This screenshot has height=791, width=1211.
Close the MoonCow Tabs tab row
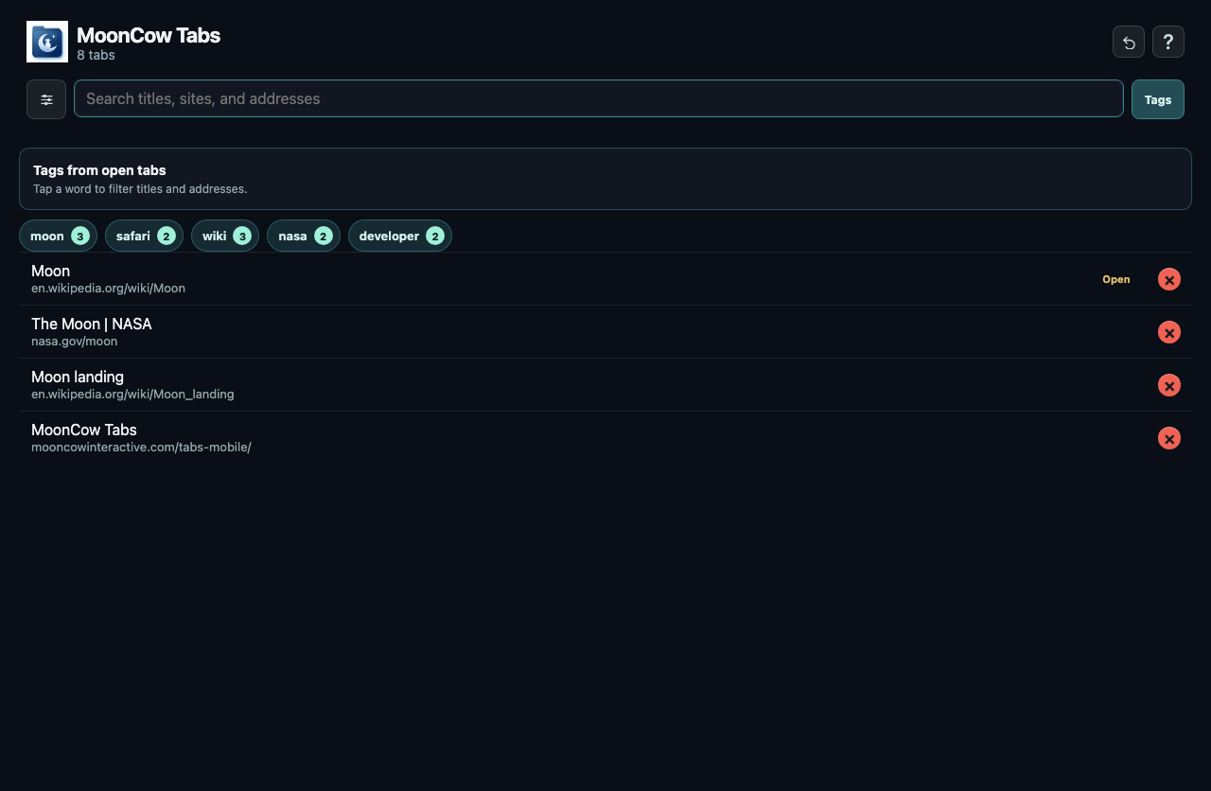(1169, 438)
